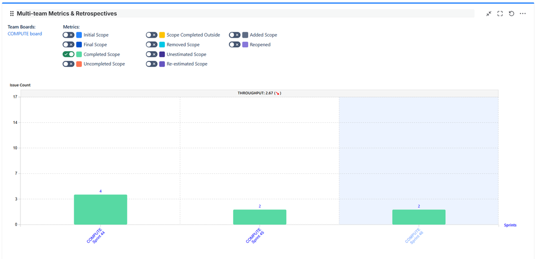Select the Sprint 46 completed scope bar
This screenshot has width=538, height=259.
419,217
